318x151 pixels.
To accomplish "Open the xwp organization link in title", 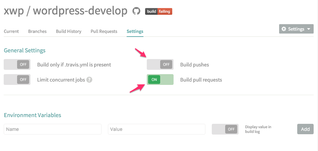I will [x=13, y=11].
